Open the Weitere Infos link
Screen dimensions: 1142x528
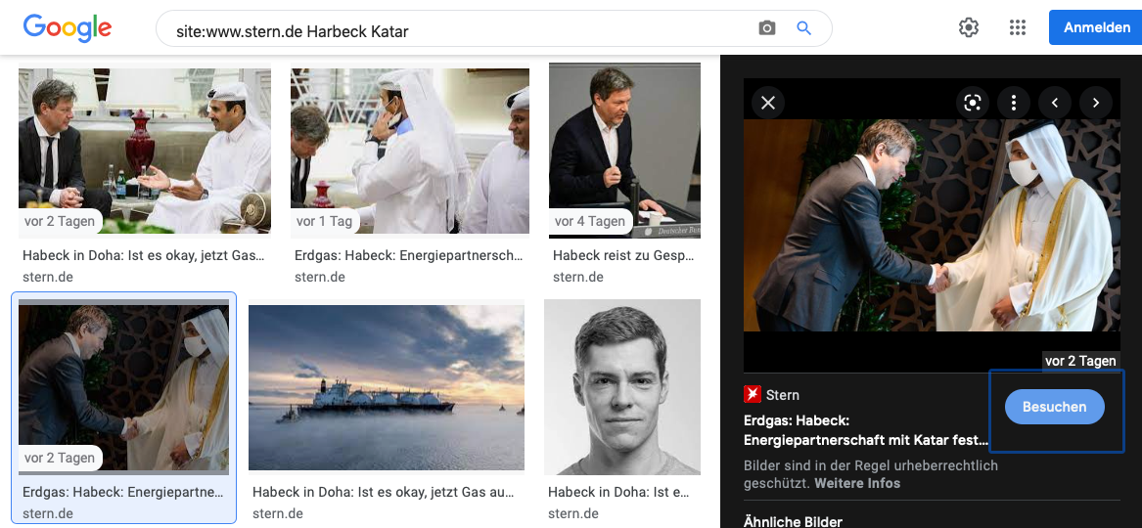click(x=857, y=483)
